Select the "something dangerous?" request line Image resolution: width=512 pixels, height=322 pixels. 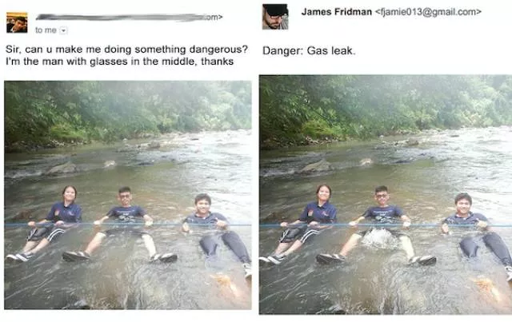[x=126, y=50]
